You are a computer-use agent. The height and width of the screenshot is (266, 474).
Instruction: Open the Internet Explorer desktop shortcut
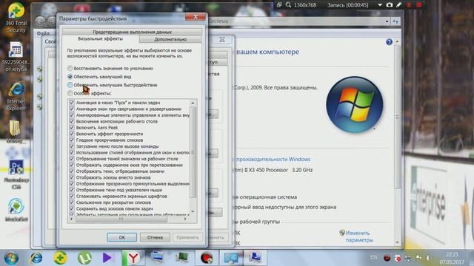16,96
